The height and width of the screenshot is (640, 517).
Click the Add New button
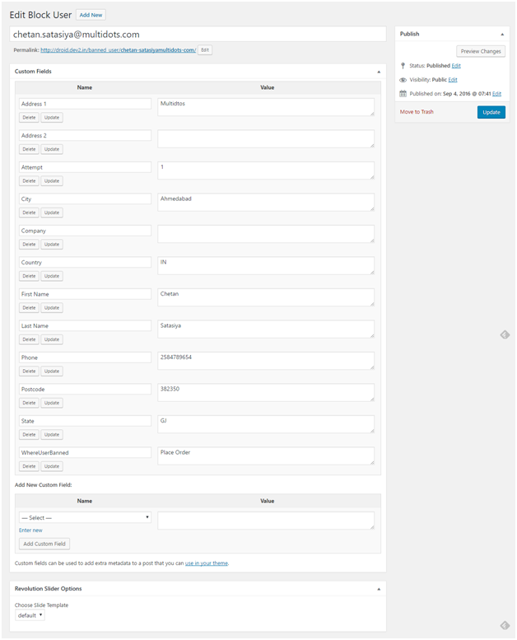click(x=91, y=15)
